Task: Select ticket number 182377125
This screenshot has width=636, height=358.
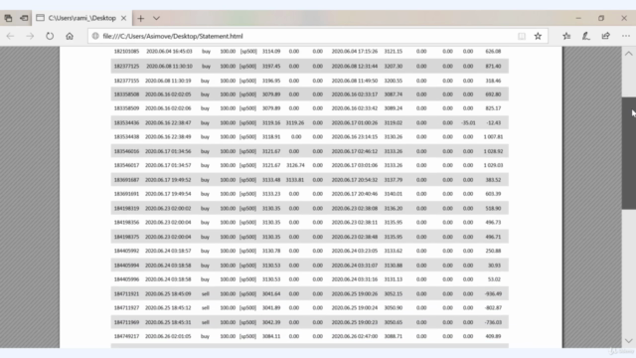Action: click(126, 67)
